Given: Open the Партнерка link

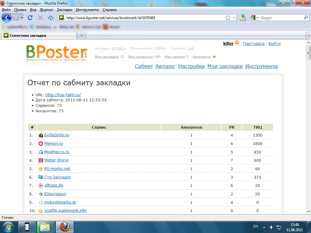Looking at the screenshot, I should click(254, 44).
